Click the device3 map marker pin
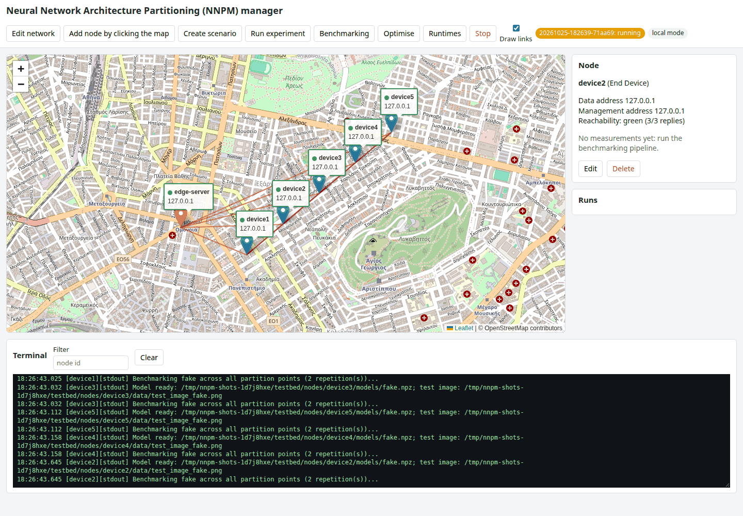 coord(319,184)
